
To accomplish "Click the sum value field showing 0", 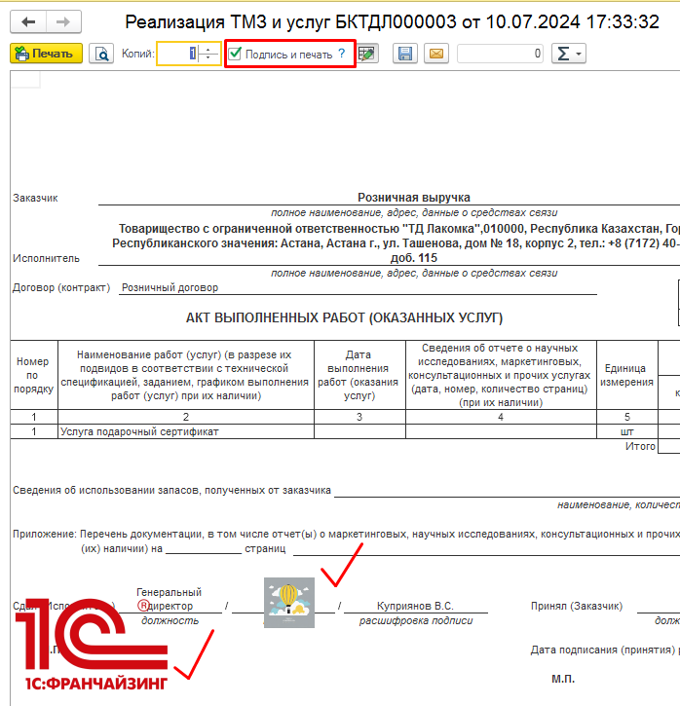I will point(500,55).
